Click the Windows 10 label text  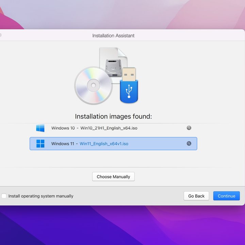point(63,128)
